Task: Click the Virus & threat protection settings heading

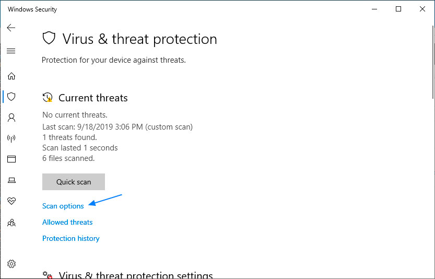Action: coord(135,275)
